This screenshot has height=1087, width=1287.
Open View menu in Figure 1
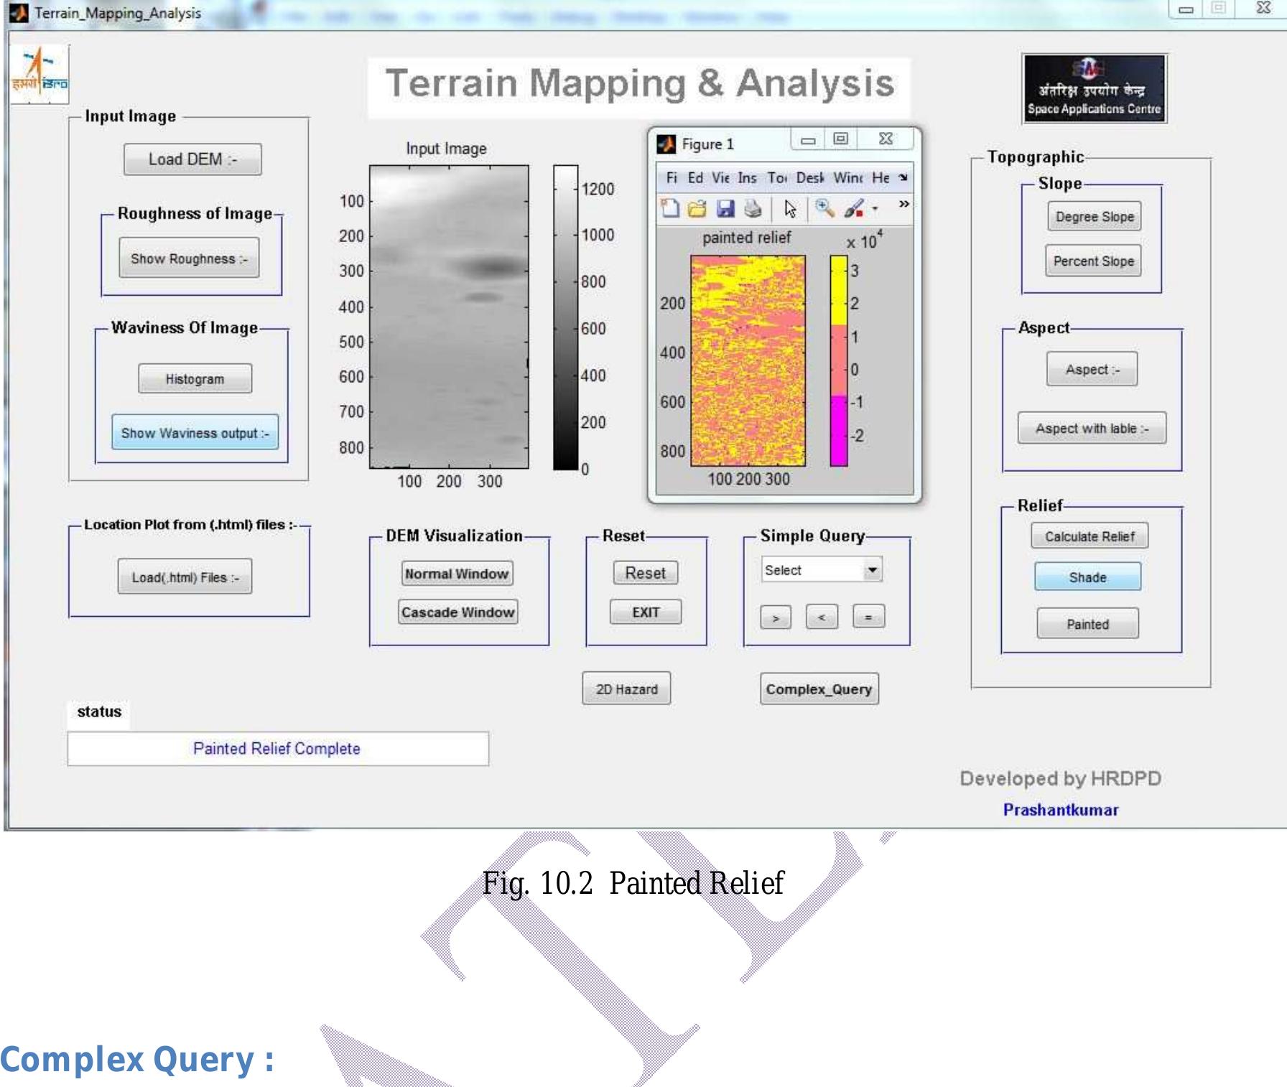[720, 177]
